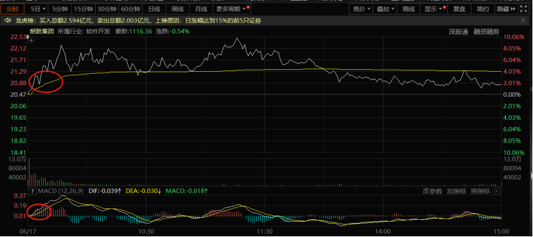
Task: Dismiss the 龙虎榜 notification bar with X
Action: tap(523, 21)
